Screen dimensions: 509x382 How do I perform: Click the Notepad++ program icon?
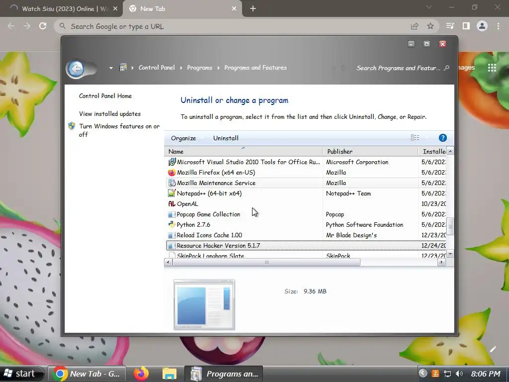tap(171, 193)
